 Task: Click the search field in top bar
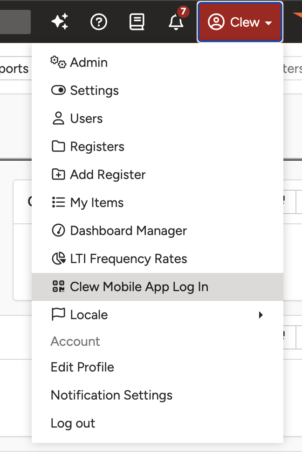(15, 22)
